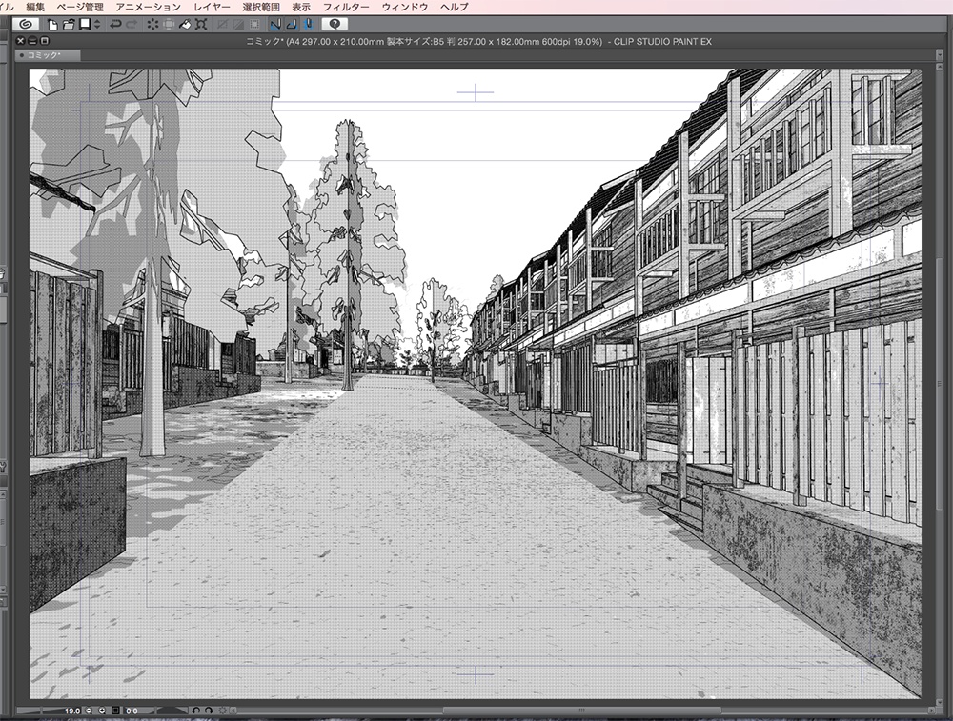Zoom out using the minus magnifier button
The height and width of the screenshot is (721, 953).
tap(88, 711)
